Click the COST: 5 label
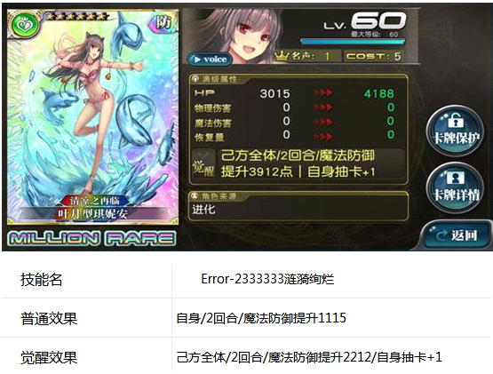The width and height of the screenshot is (493, 374). pos(373,56)
